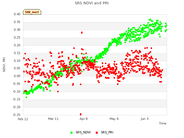Click the -0.25 y-axis value
The width and height of the screenshot is (184, 138).
pyautogui.click(x=17, y=115)
